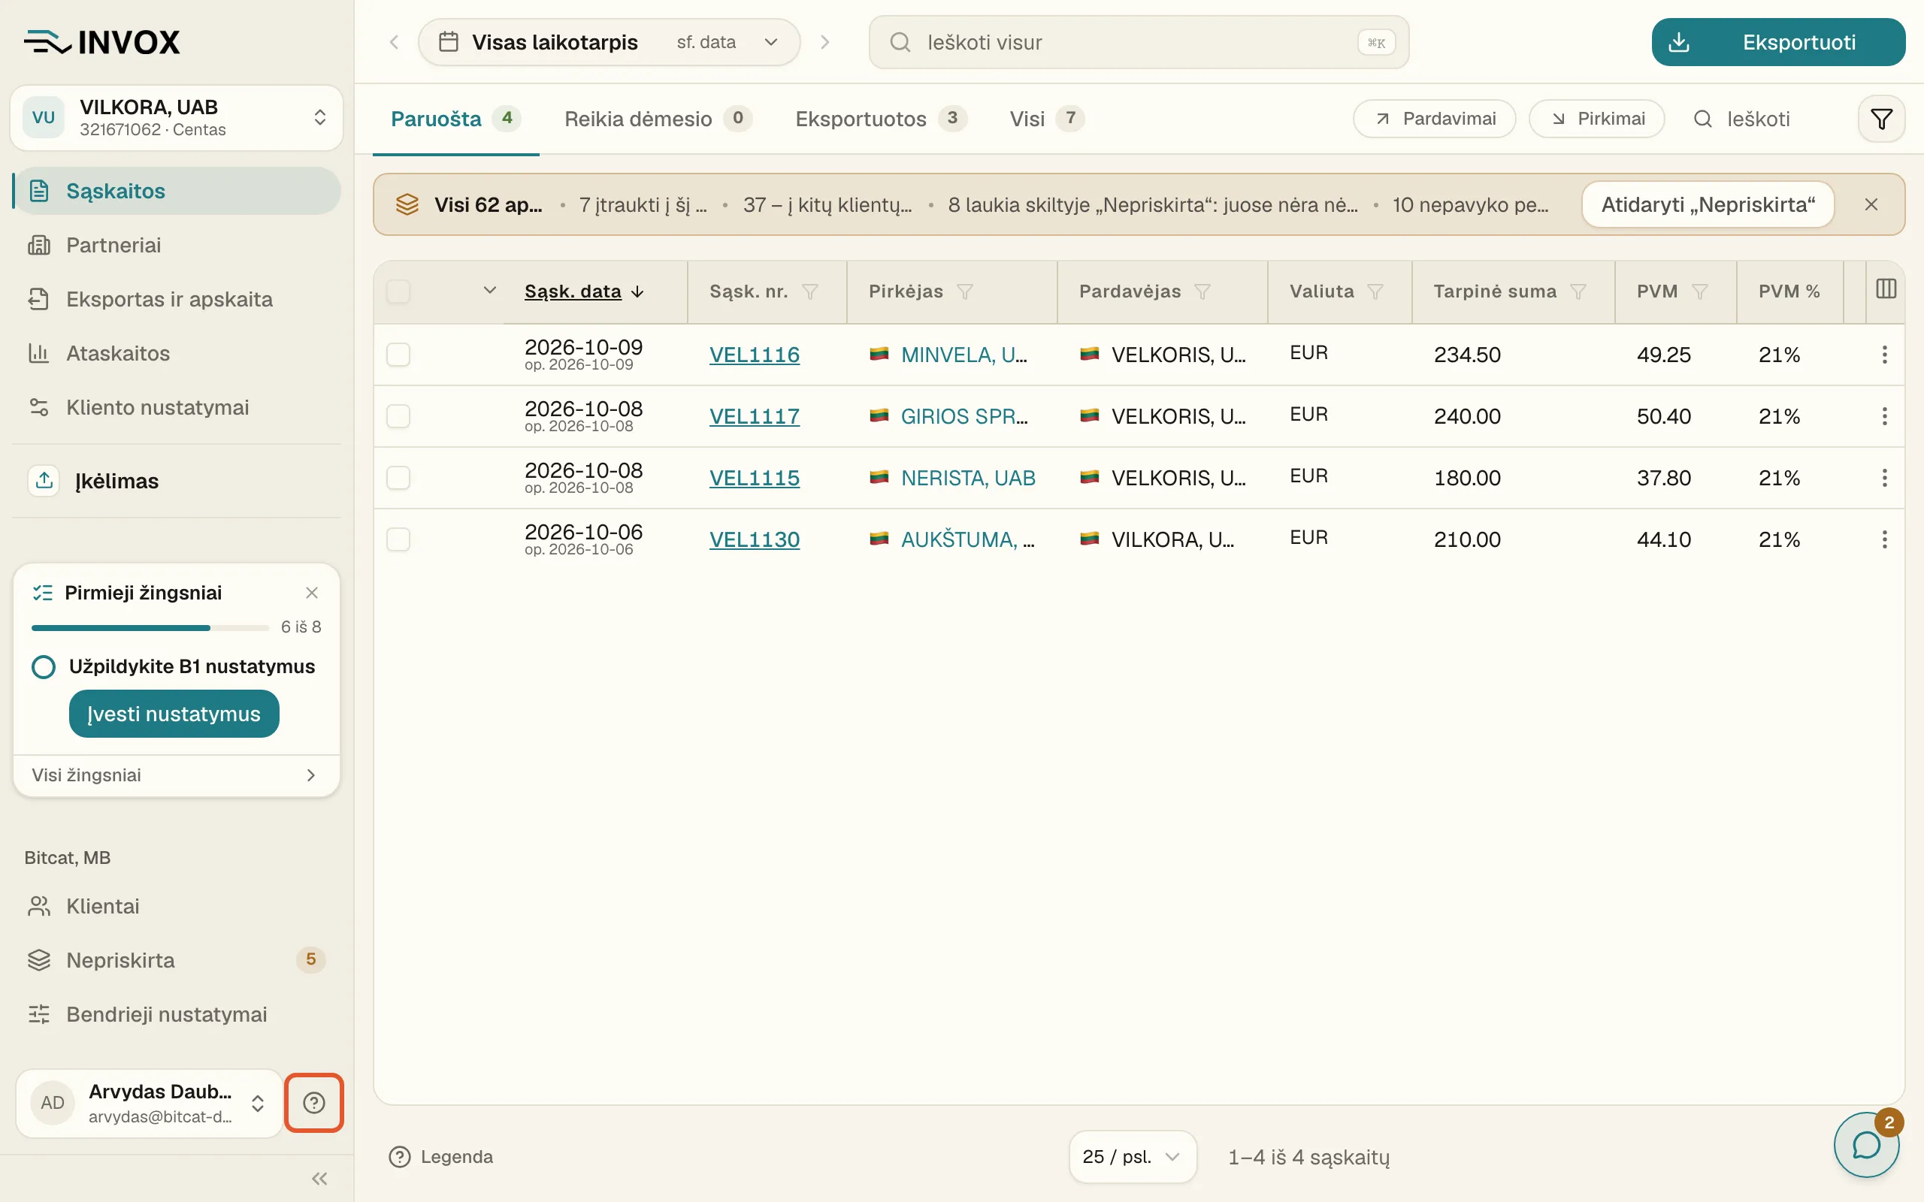Open invoice link VEL1117

click(x=755, y=416)
